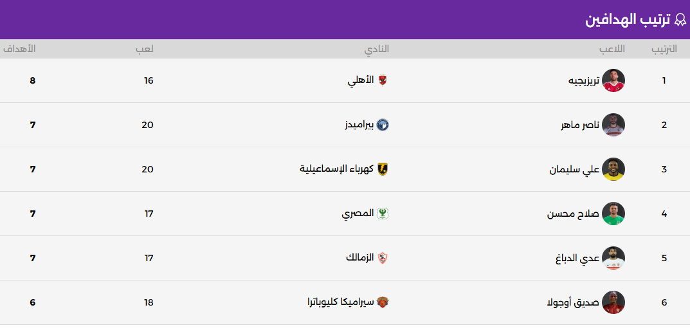Click the لعب column header

pos(145,49)
